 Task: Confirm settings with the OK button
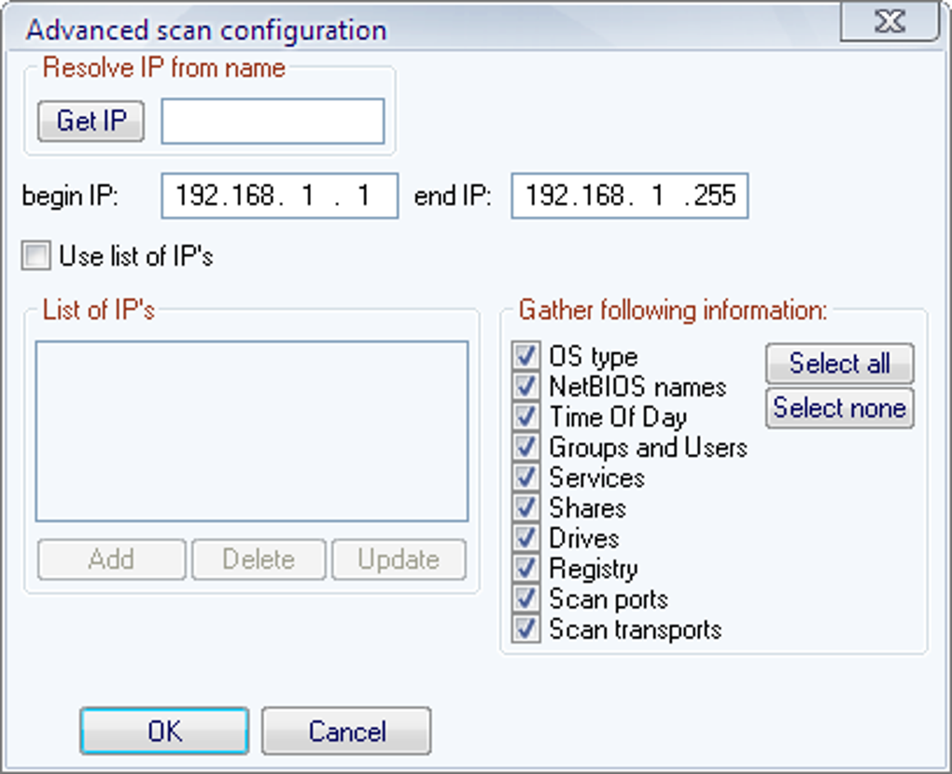(x=164, y=731)
